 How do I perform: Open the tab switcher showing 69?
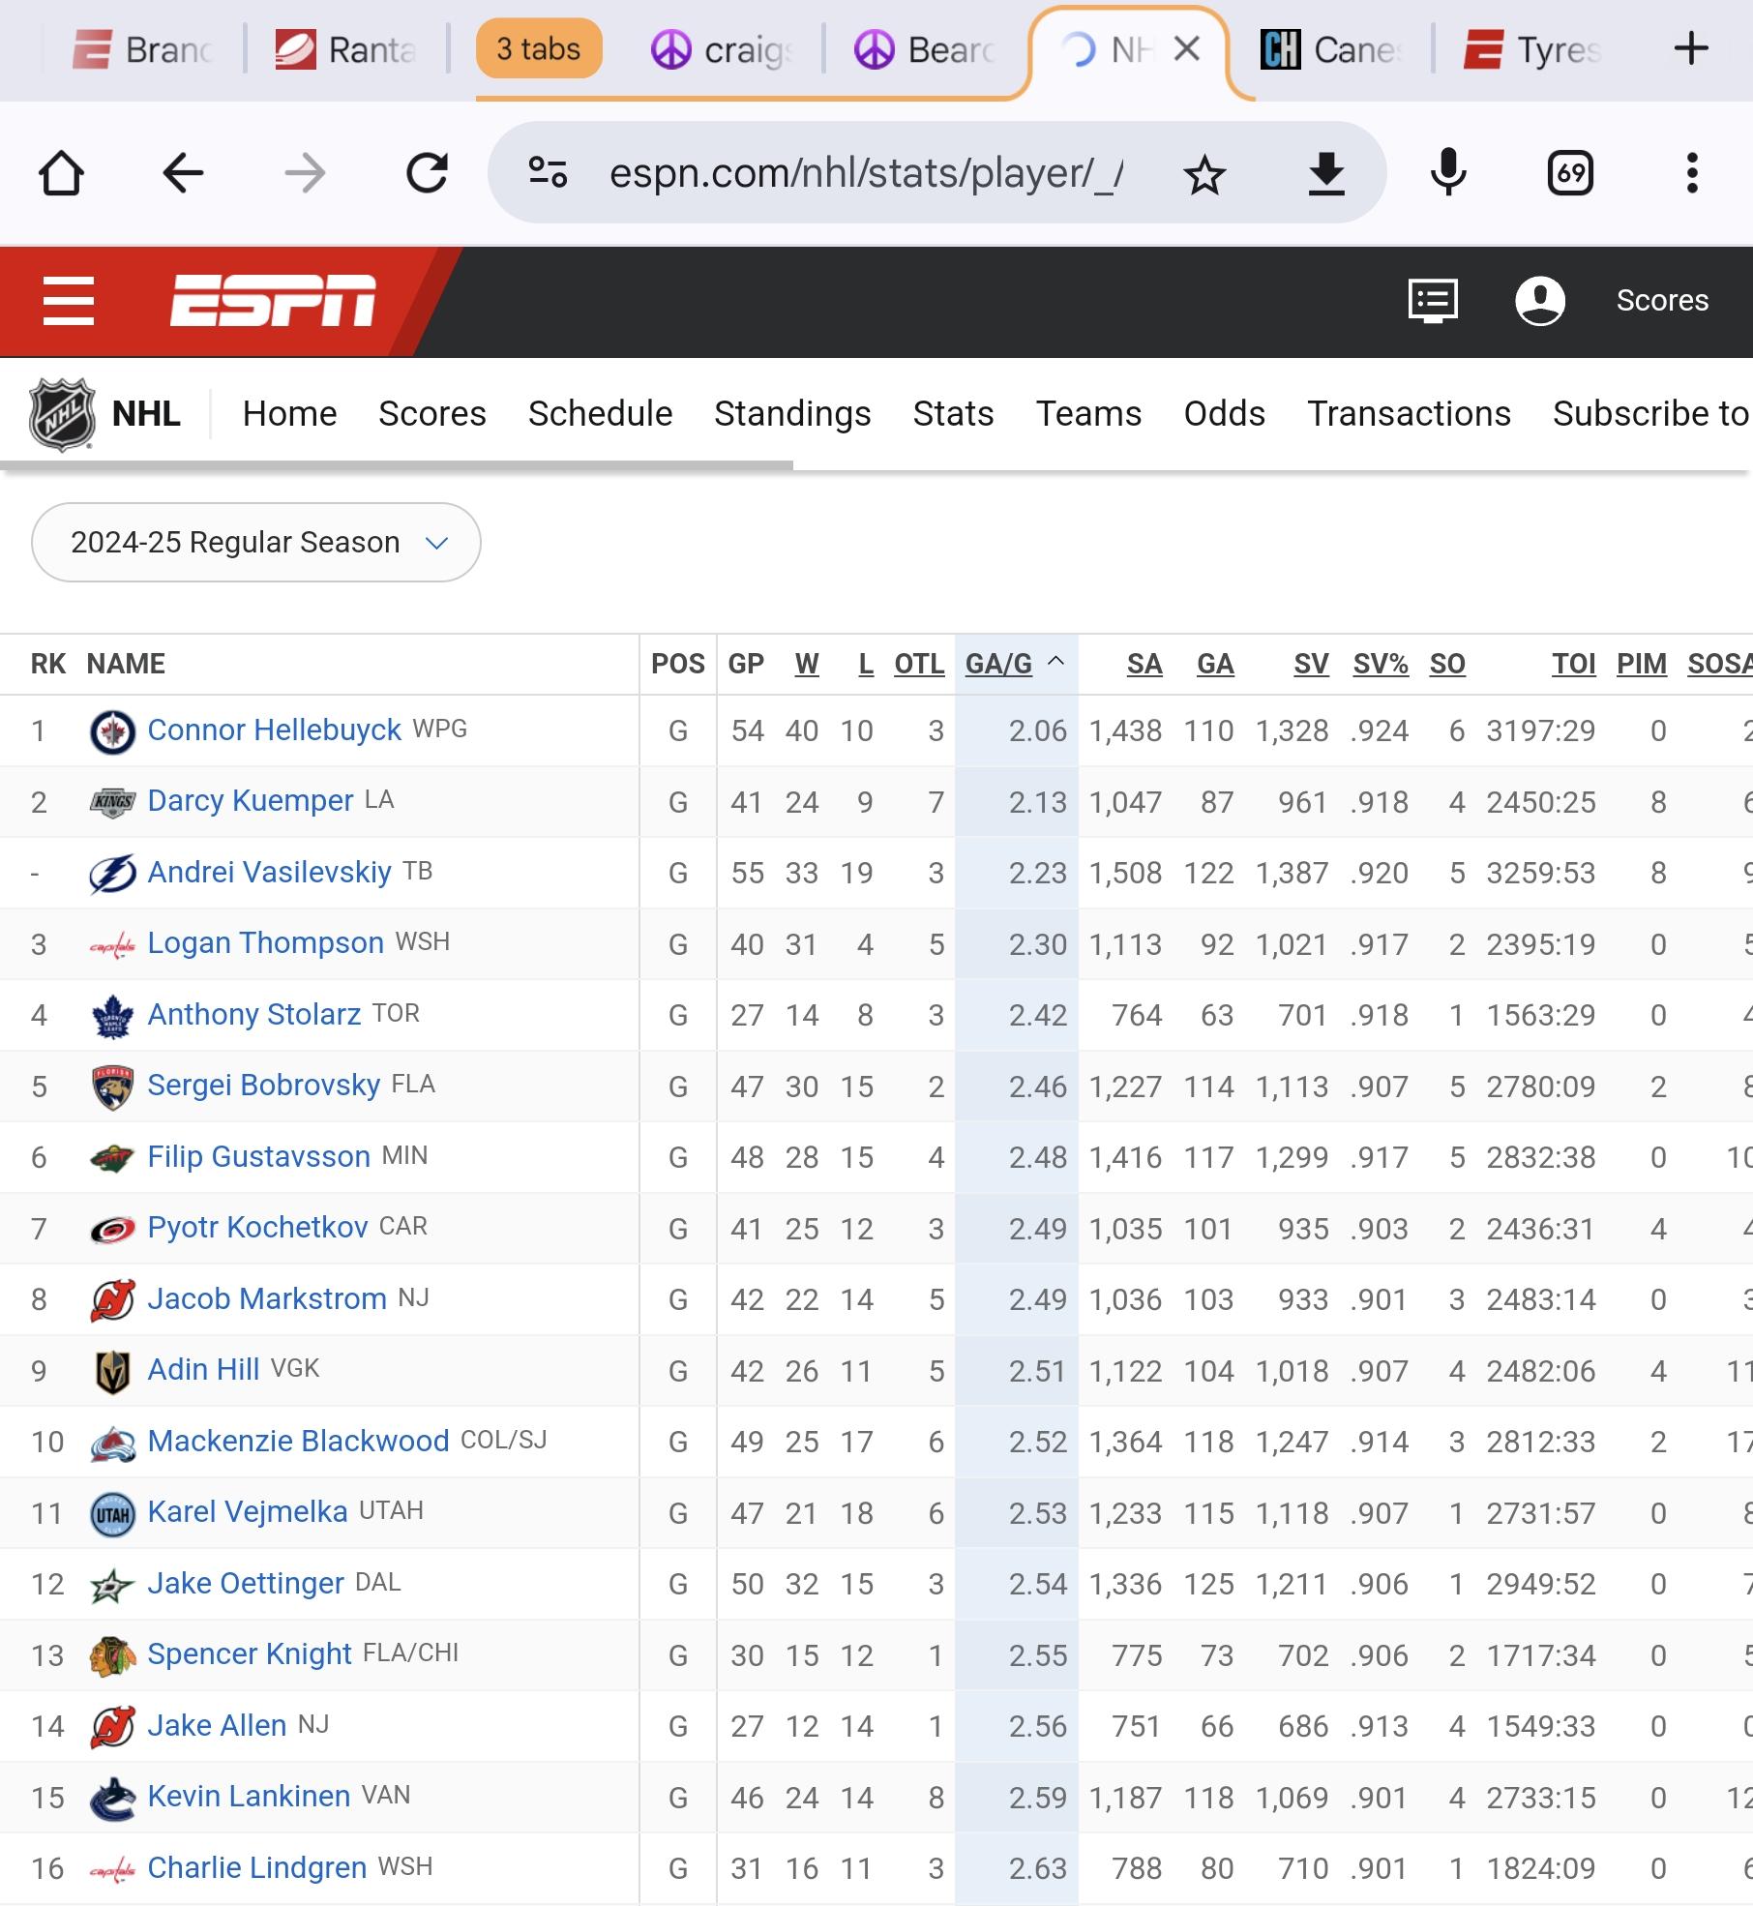[1570, 173]
